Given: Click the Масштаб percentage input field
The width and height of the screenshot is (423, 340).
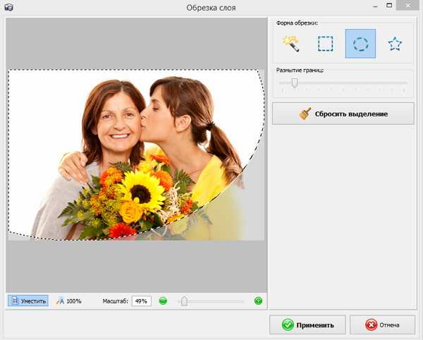Looking at the screenshot, I should pos(142,301).
